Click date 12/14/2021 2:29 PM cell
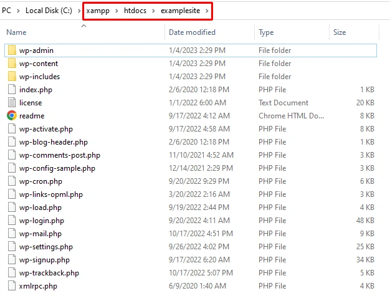Screen dimensions: 390x301 (x=201, y=168)
